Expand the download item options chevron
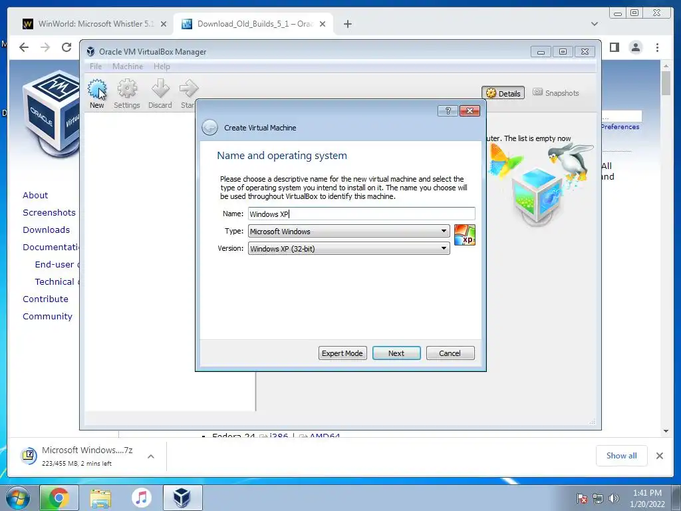 click(x=151, y=456)
